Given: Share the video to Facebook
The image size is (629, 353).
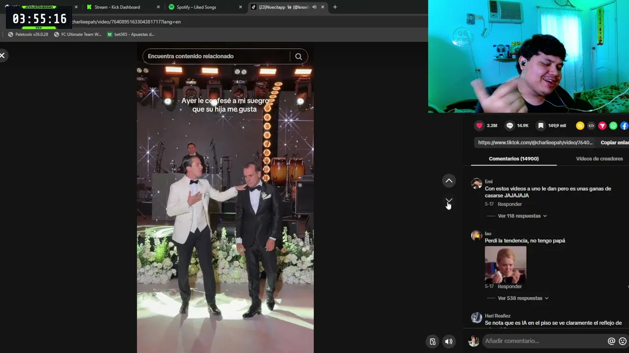Looking at the screenshot, I should click(624, 126).
